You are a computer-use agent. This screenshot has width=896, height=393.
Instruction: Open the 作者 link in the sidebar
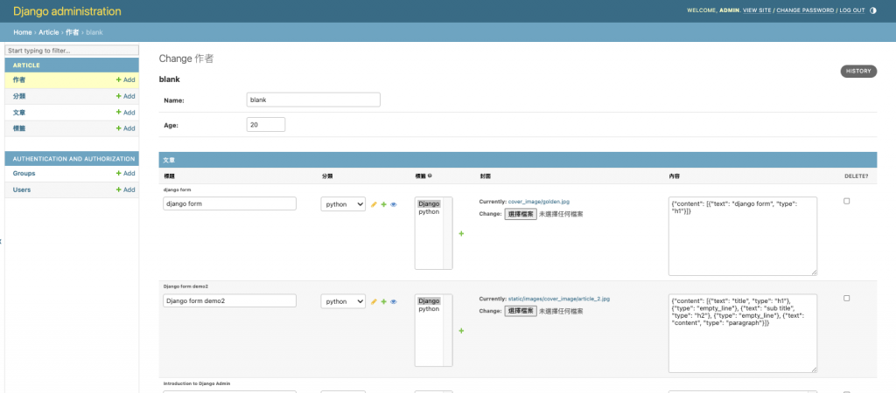click(x=19, y=79)
